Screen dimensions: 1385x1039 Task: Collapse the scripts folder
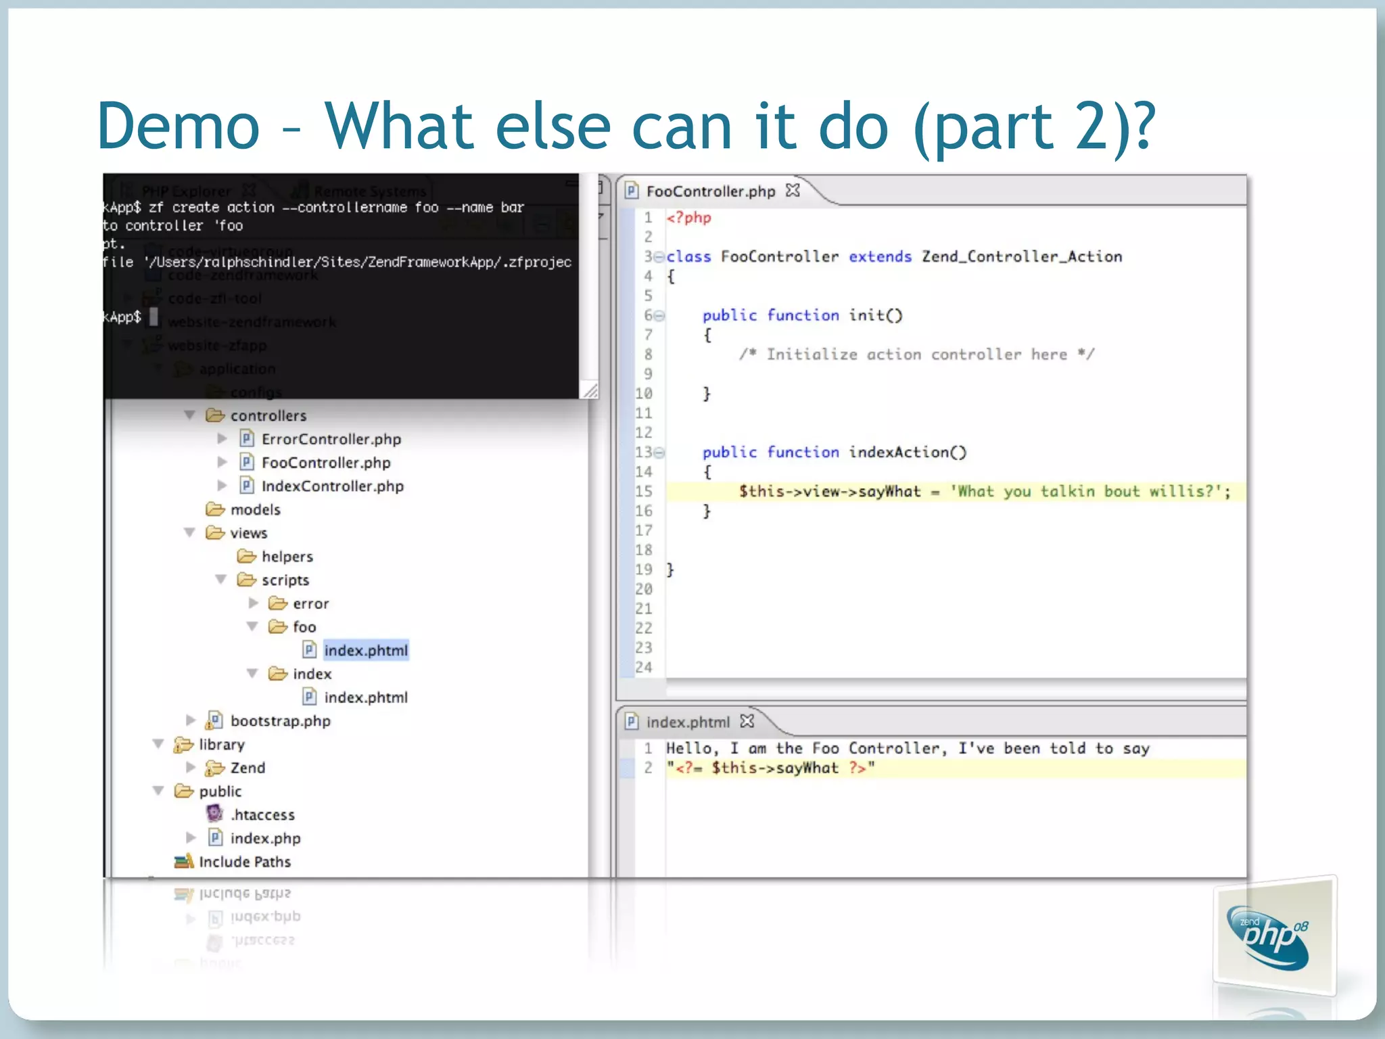[x=221, y=580]
